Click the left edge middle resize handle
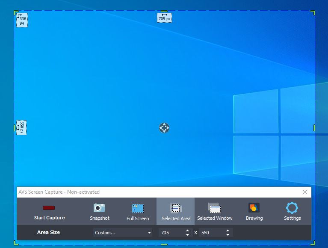The image size is (328, 248). tap(15, 128)
